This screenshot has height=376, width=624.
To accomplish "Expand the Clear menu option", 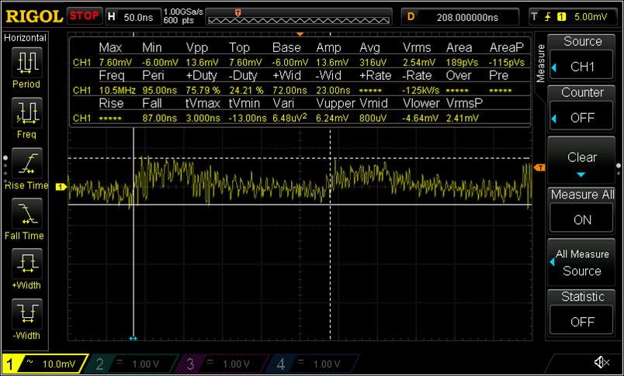I will tap(582, 157).
